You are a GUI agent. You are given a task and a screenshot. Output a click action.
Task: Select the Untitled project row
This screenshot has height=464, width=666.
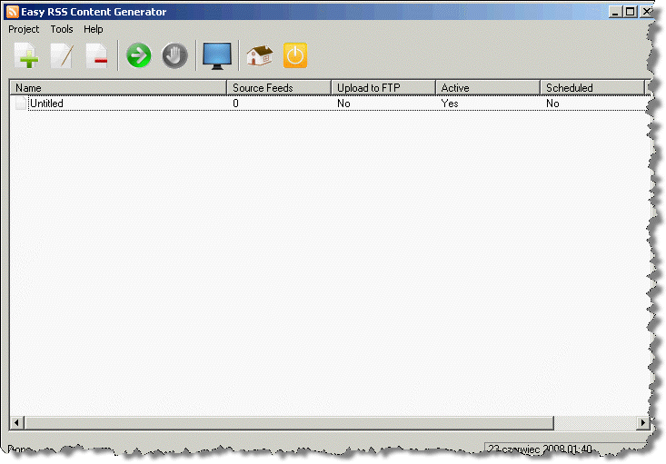(330, 104)
